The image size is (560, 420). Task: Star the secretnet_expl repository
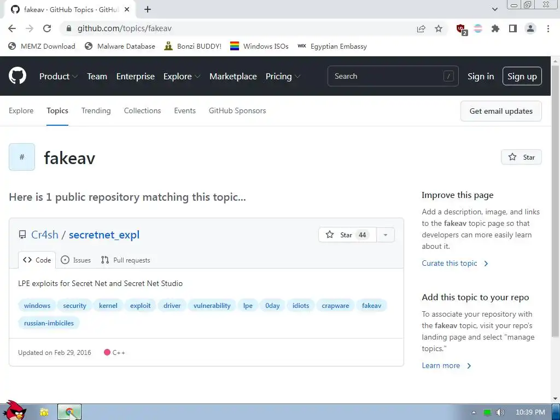click(x=347, y=235)
